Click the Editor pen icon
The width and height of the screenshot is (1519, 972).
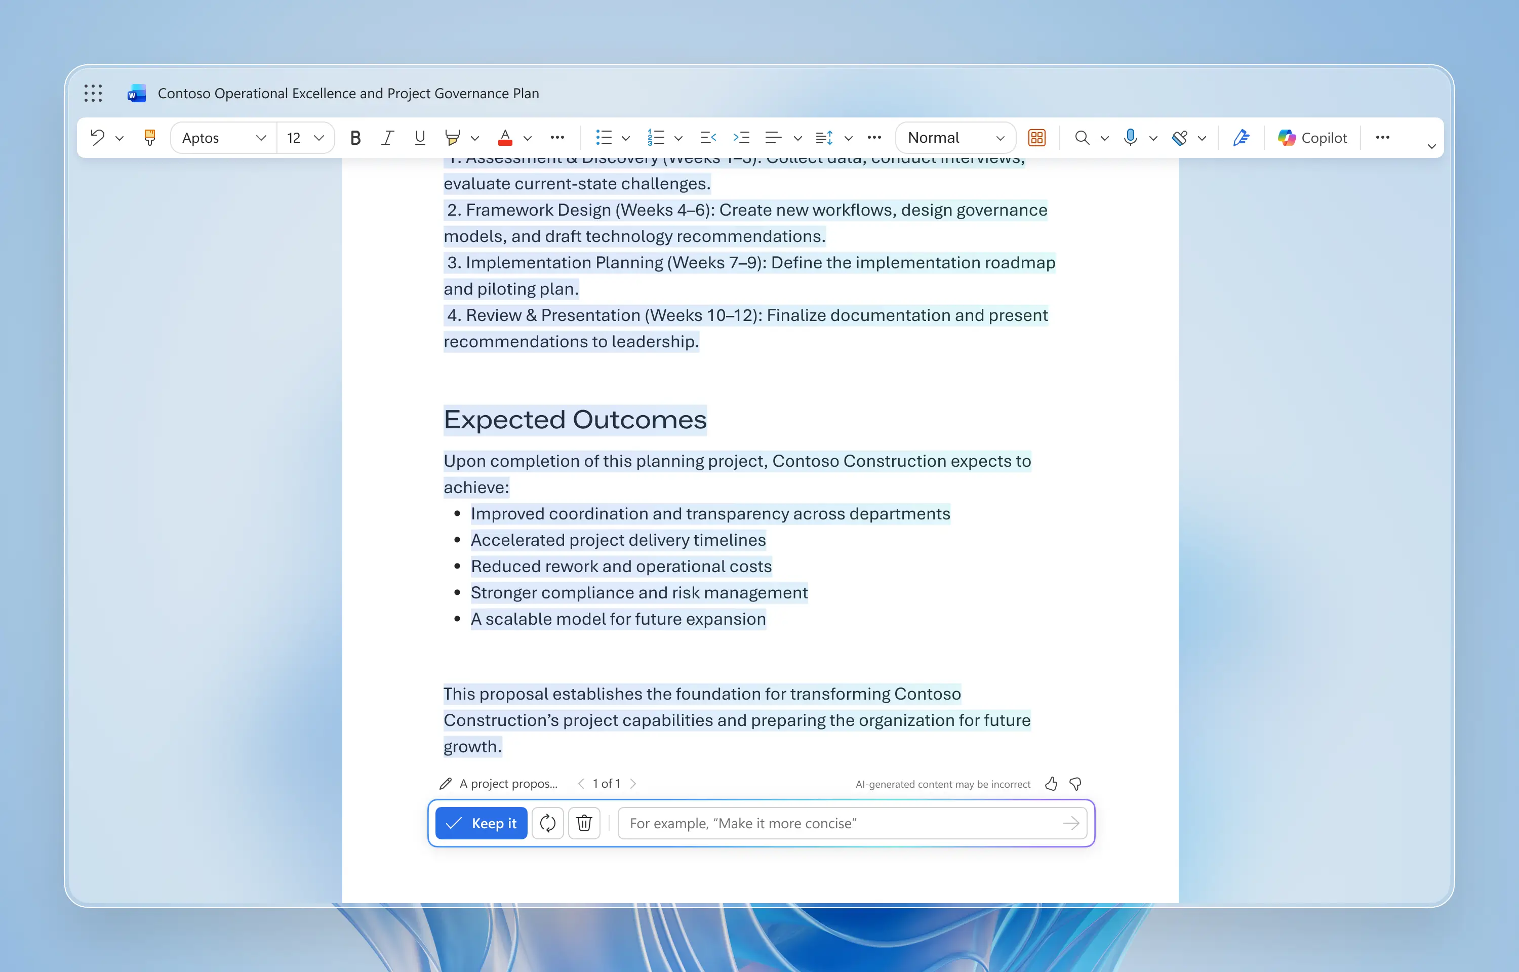click(1241, 138)
